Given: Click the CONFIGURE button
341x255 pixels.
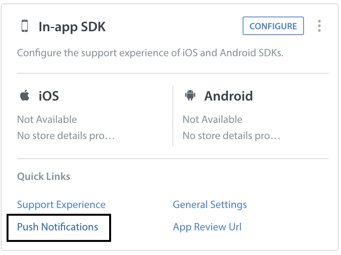Looking at the screenshot, I should pyautogui.click(x=273, y=26).
